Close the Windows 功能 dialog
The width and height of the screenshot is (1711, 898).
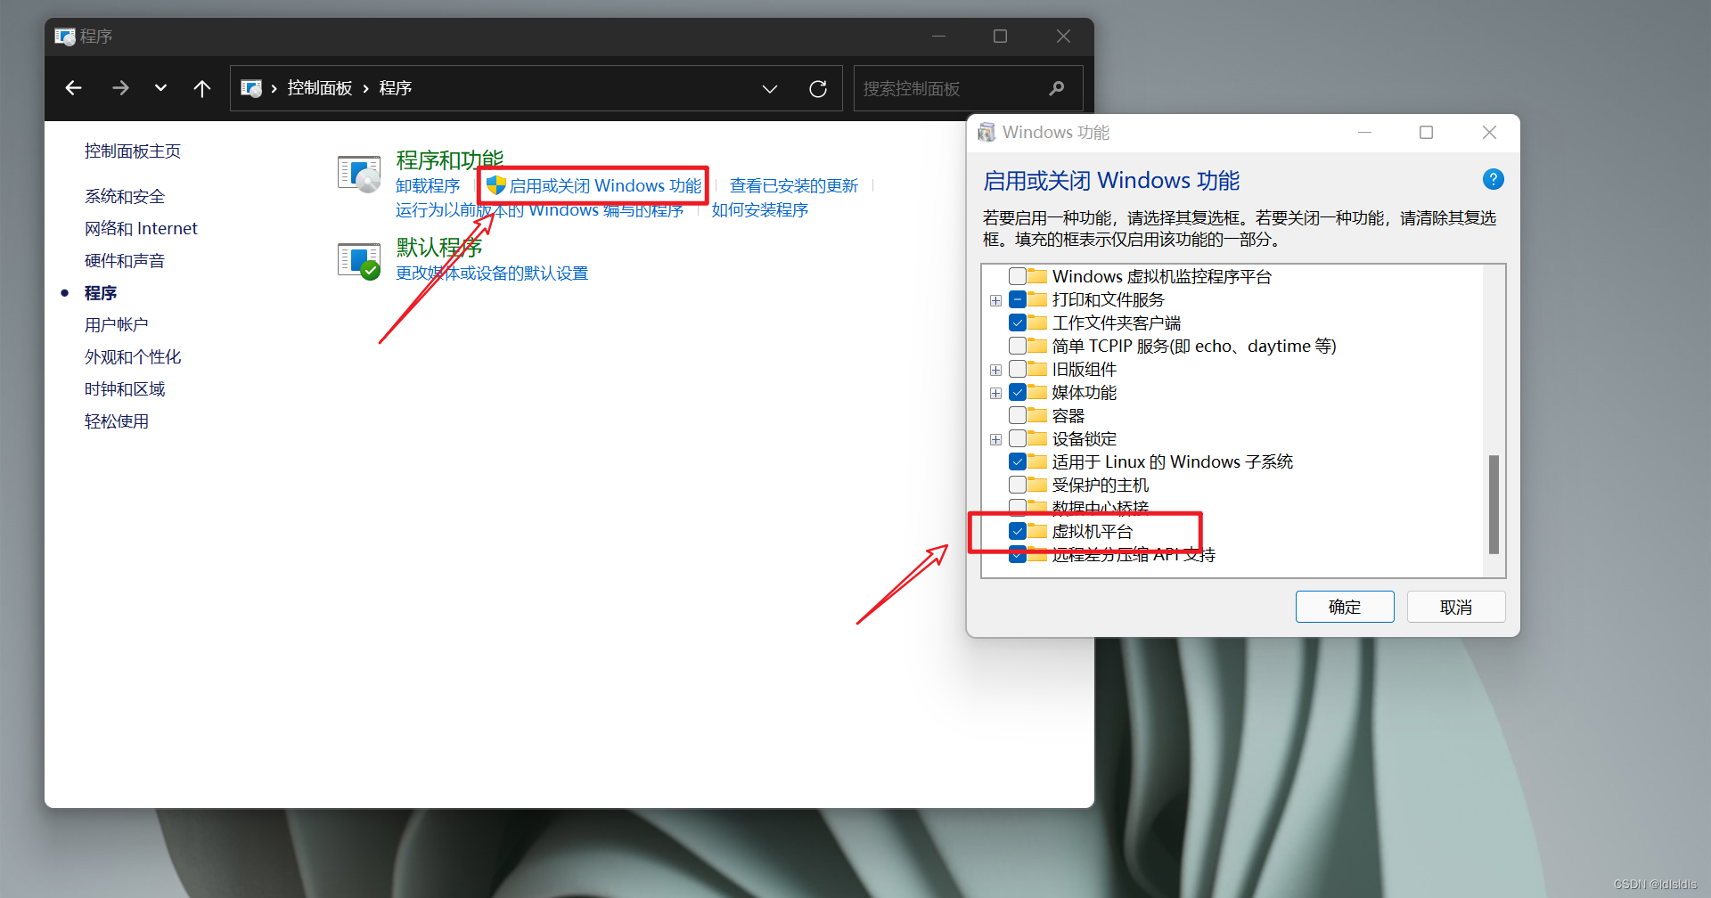tap(1489, 133)
